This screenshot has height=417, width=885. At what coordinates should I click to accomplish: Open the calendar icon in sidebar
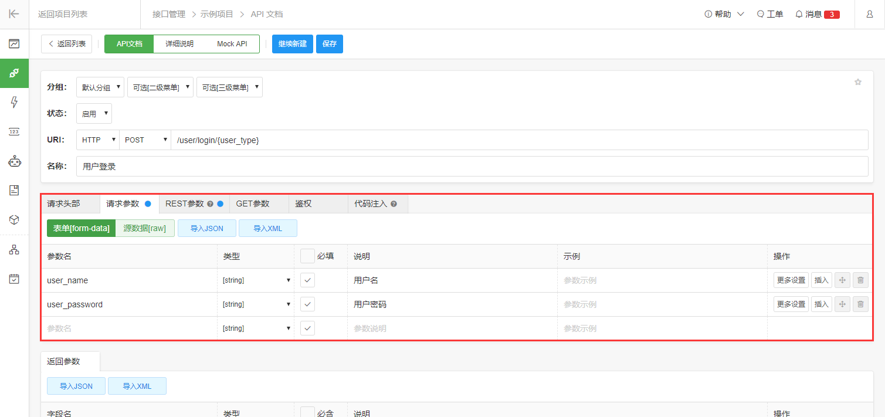click(14, 279)
